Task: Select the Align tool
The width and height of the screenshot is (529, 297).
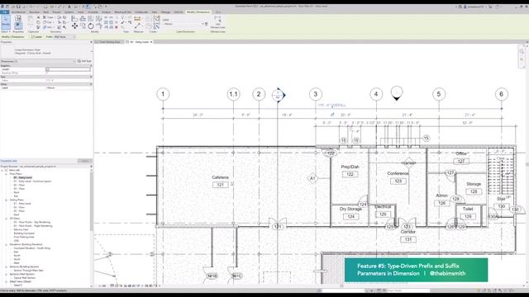Action: [x=74, y=18]
